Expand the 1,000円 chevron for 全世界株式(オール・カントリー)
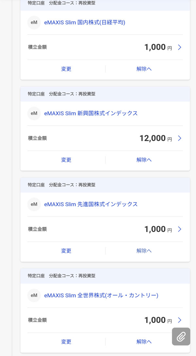 (179, 320)
